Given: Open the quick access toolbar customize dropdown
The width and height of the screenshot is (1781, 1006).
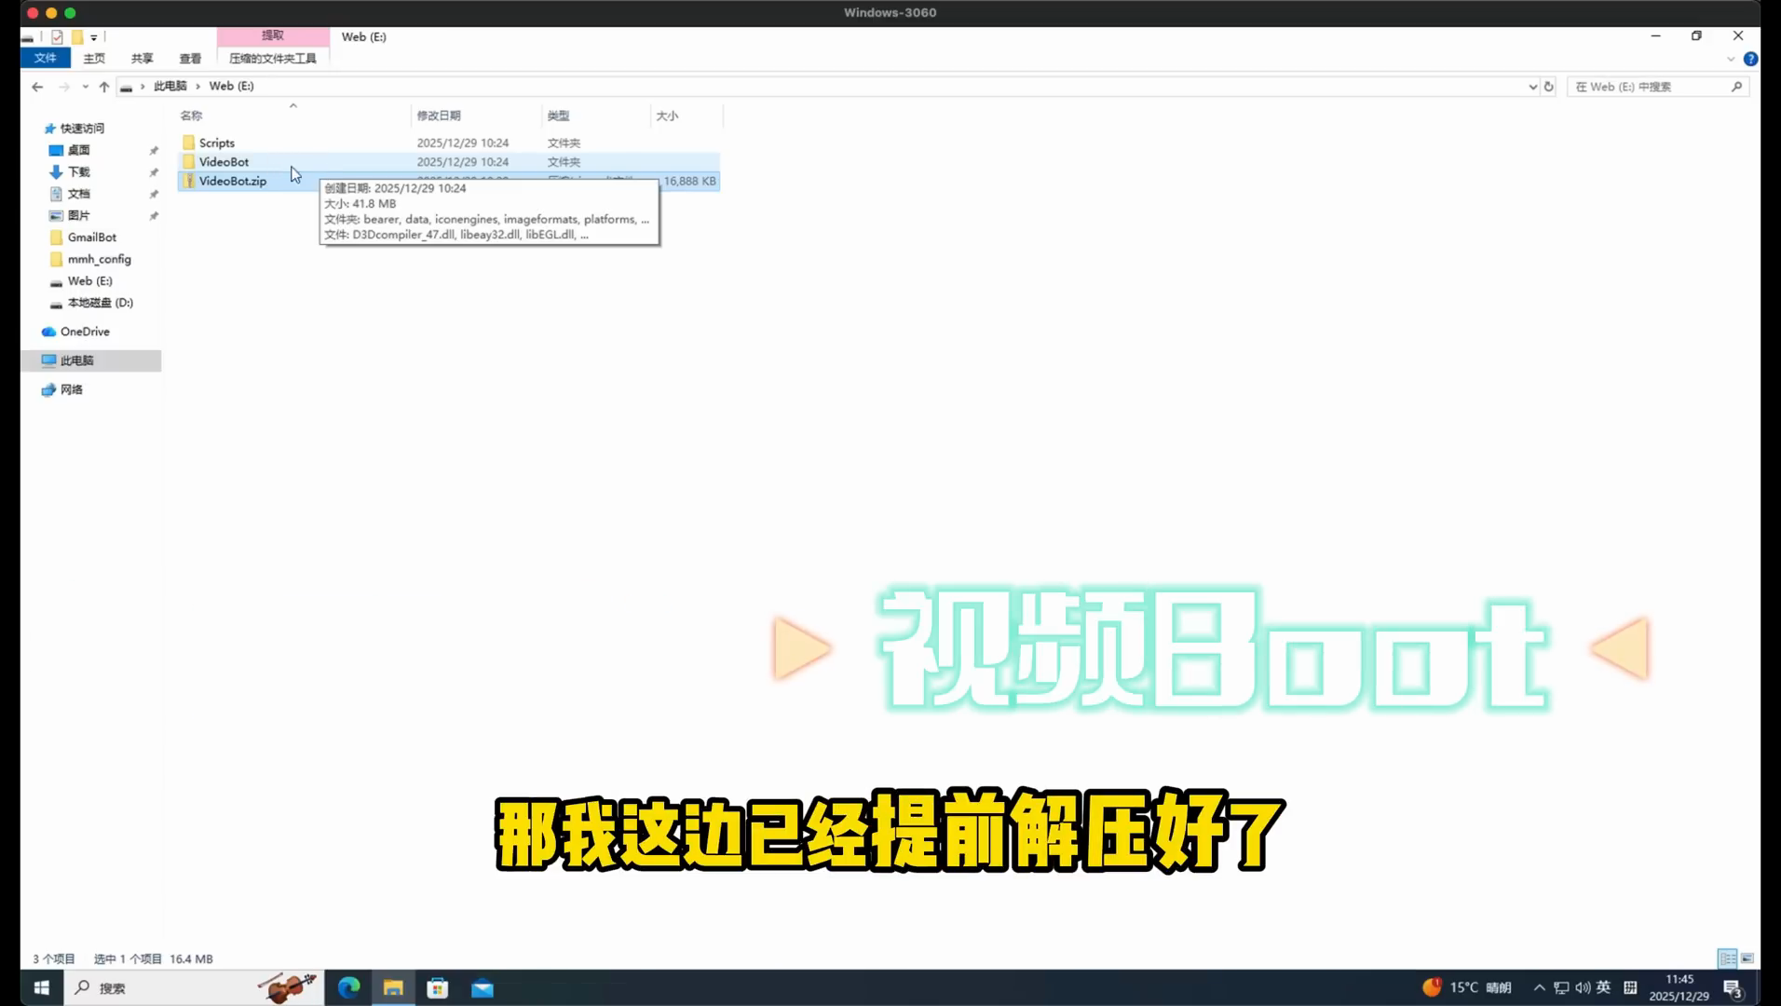Looking at the screenshot, I should pyautogui.click(x=94, y=37).
